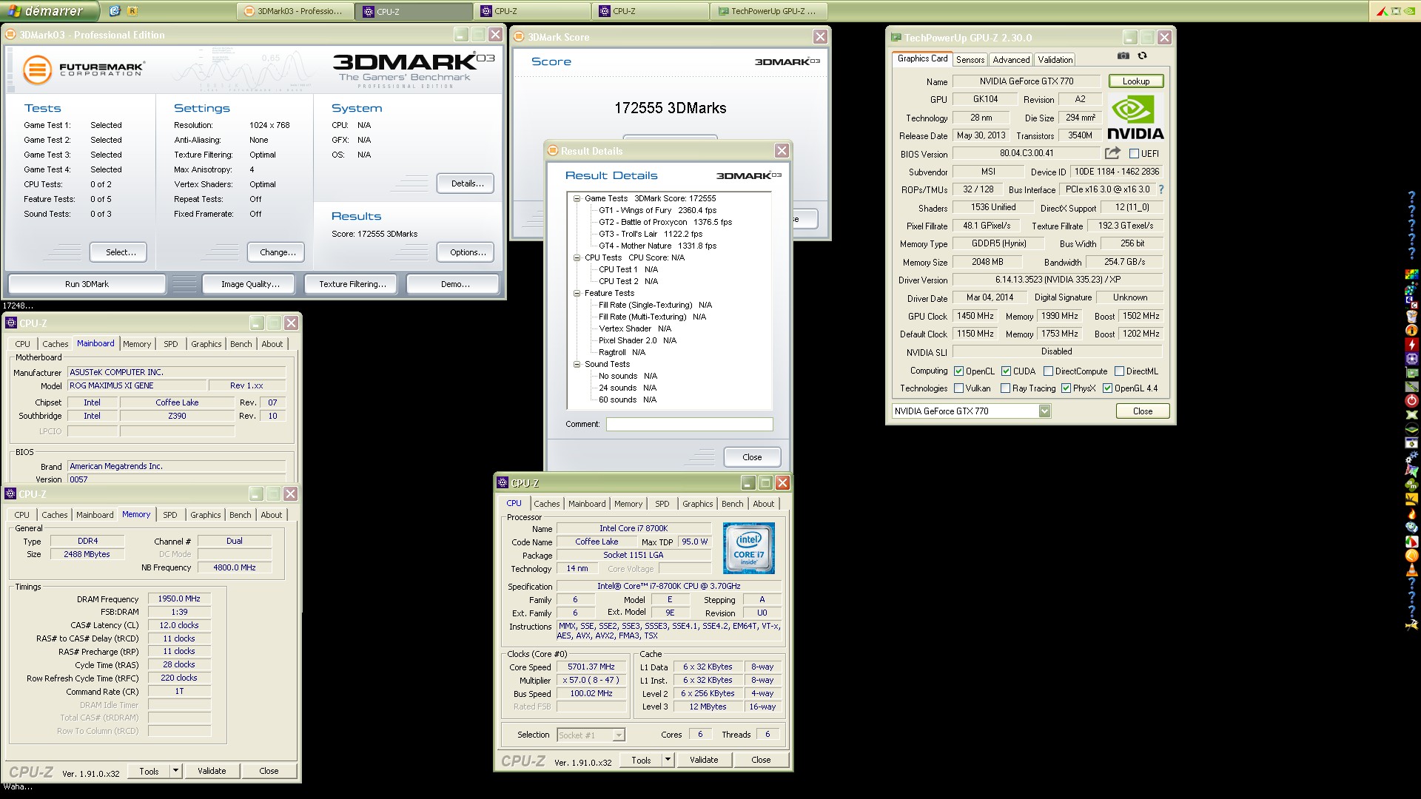The width and height of the screenshot is (1421, 799).
Task: Click the Demo button in 3DMark03
Action: pos(454,284)
